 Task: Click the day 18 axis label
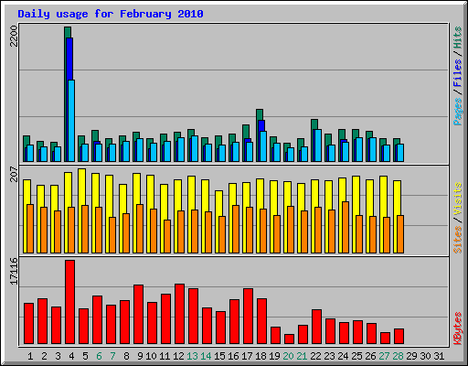[x=261, y=356]
